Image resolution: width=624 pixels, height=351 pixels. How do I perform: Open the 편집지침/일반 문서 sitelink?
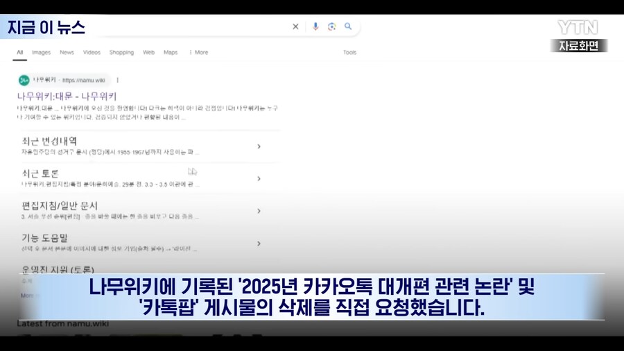[x=60, y=206]
